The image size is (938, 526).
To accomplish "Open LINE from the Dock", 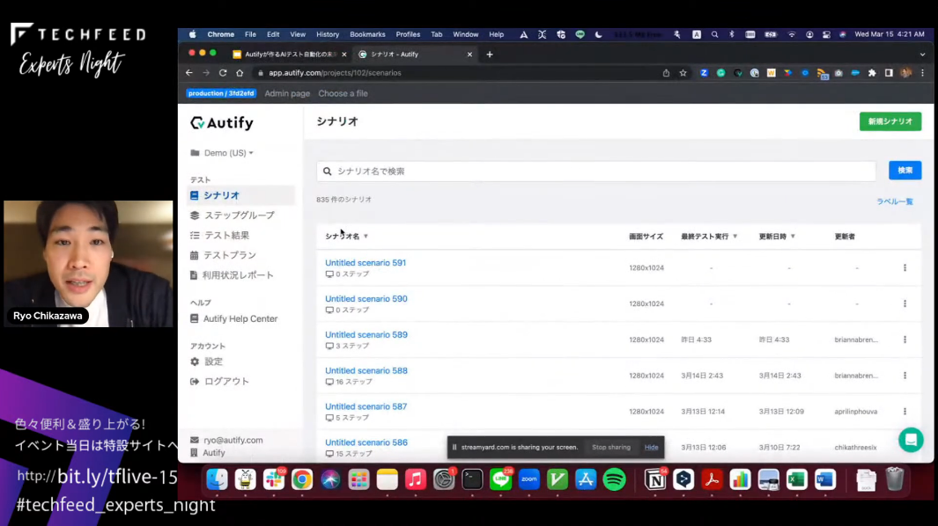I will tap(500, 479).
